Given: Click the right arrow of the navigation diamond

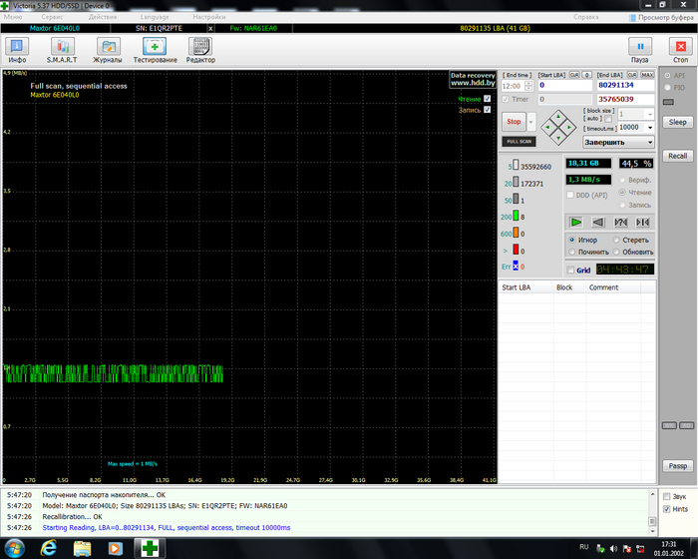Looking at the screenshot, I should coord(569,128).
